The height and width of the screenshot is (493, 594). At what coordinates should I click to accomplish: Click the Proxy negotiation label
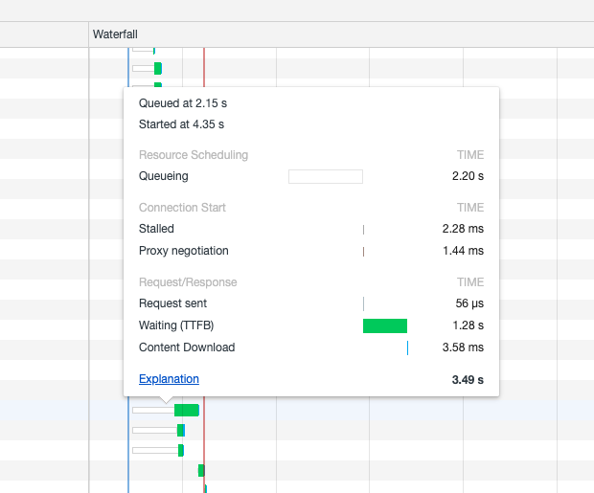184,251
